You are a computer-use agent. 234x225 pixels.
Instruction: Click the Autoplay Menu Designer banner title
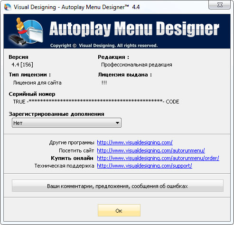(x=134, y=28)
